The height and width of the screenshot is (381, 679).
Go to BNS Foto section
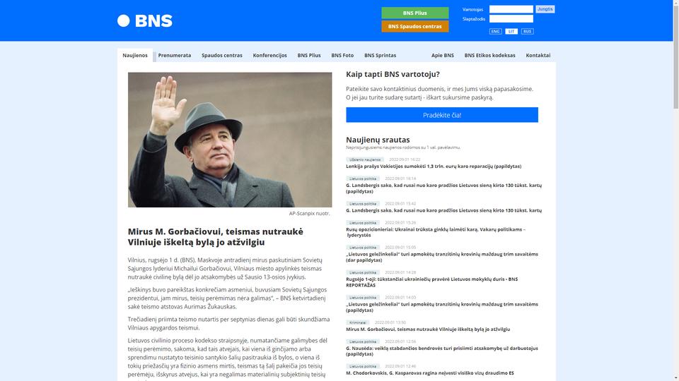[x=342, y=55]
